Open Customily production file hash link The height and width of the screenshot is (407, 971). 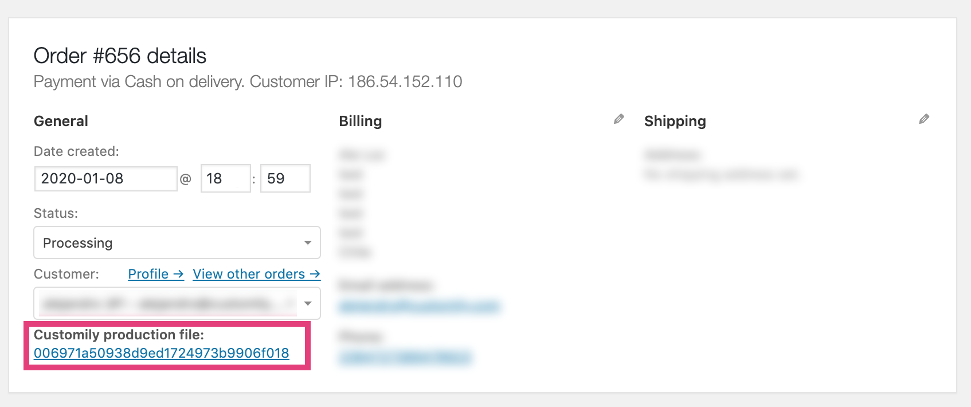[161, 353]
